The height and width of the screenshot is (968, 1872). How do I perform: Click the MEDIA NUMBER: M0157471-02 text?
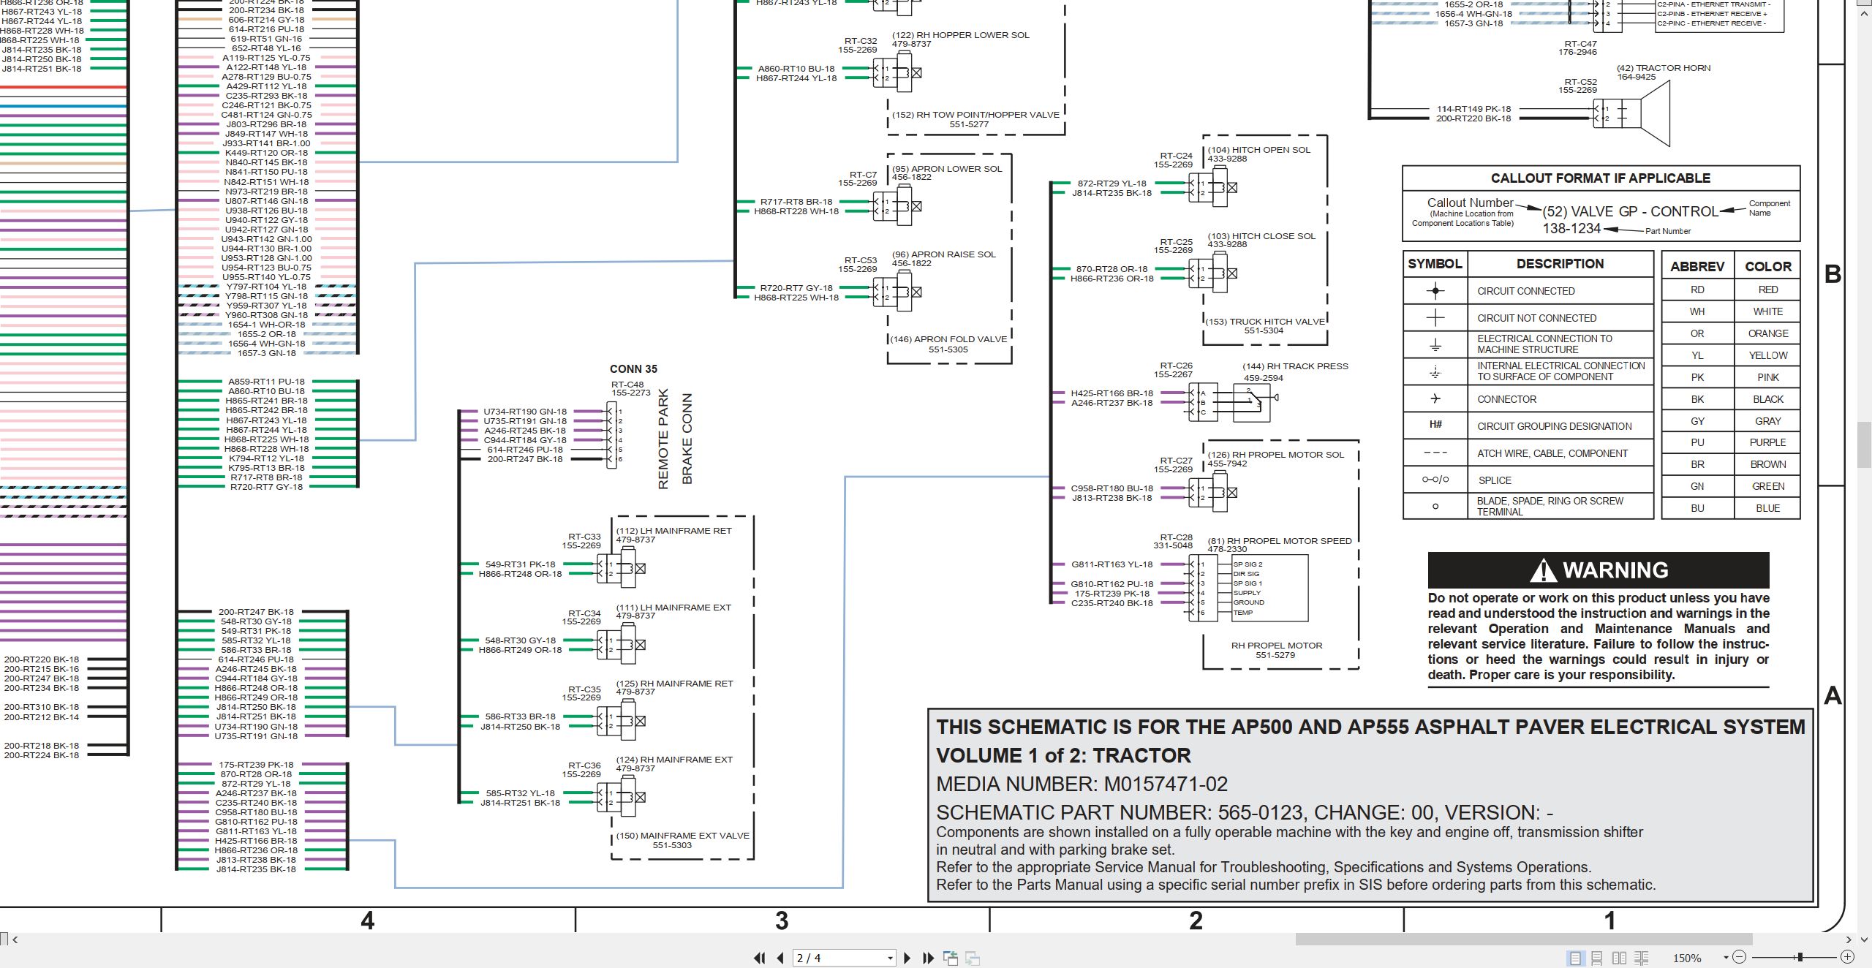[1082, 784]
